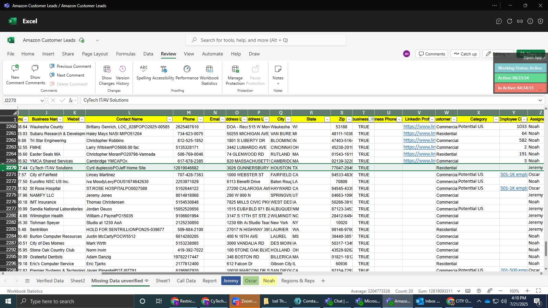Open the Contact Name filter dropdown
Screen dimensions: 548x308
click(170, 119)
